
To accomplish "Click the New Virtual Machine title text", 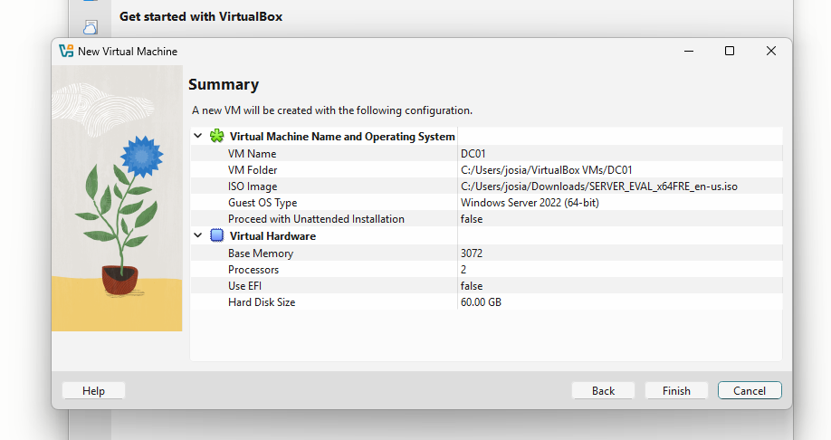I will (128, 52).
